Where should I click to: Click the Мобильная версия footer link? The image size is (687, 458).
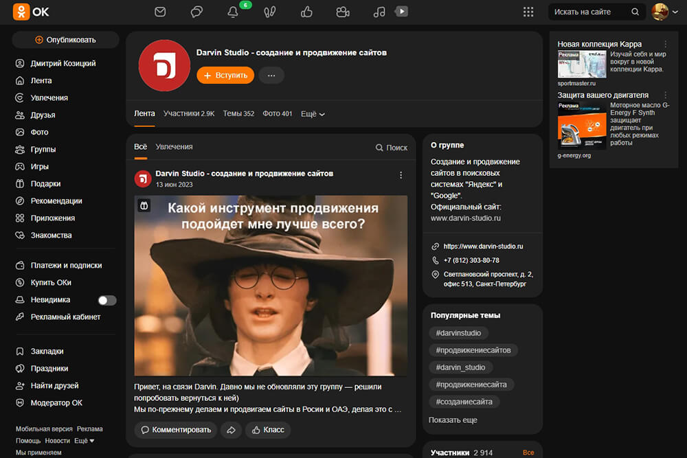tap(44, 429)
